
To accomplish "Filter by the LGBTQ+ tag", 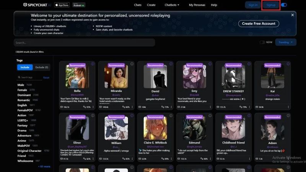I will [x=23, y=120].
